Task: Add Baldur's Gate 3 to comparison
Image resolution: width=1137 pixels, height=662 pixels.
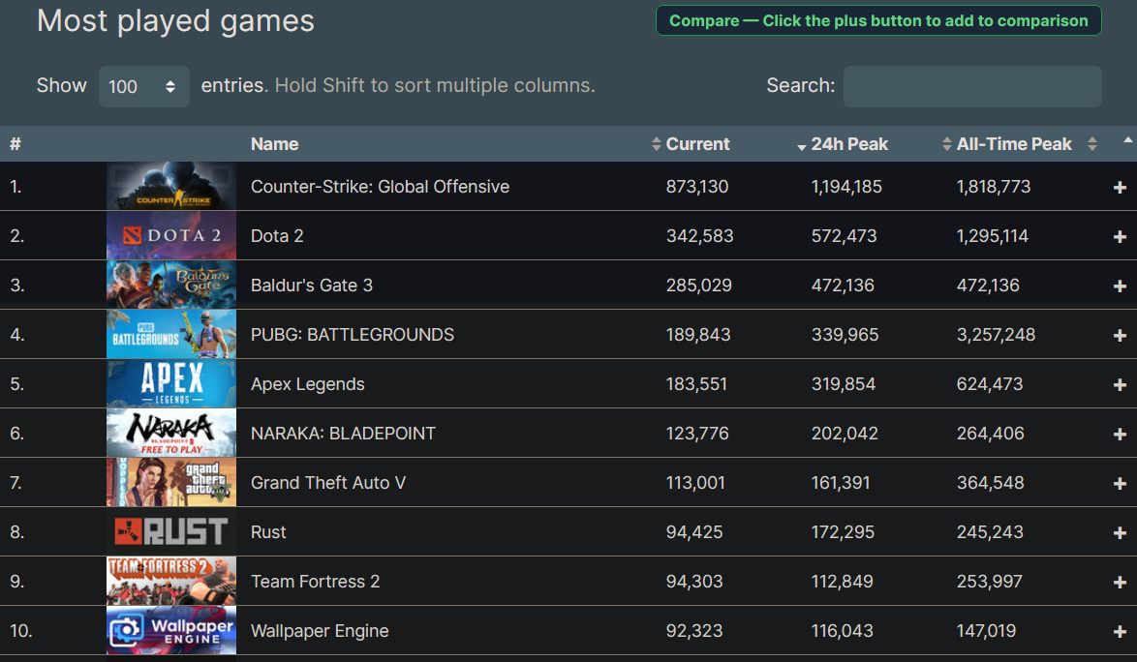Action: [x=1120, y=286]
